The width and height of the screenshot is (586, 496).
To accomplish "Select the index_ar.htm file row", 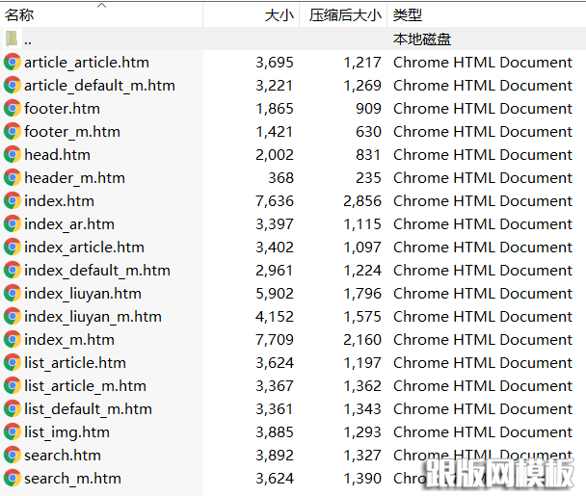I will tap(68, 223).
